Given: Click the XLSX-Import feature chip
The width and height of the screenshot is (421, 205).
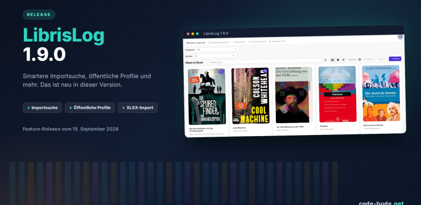Looking at the screenshot, I should pyautogui.click(x=138, y=108).
